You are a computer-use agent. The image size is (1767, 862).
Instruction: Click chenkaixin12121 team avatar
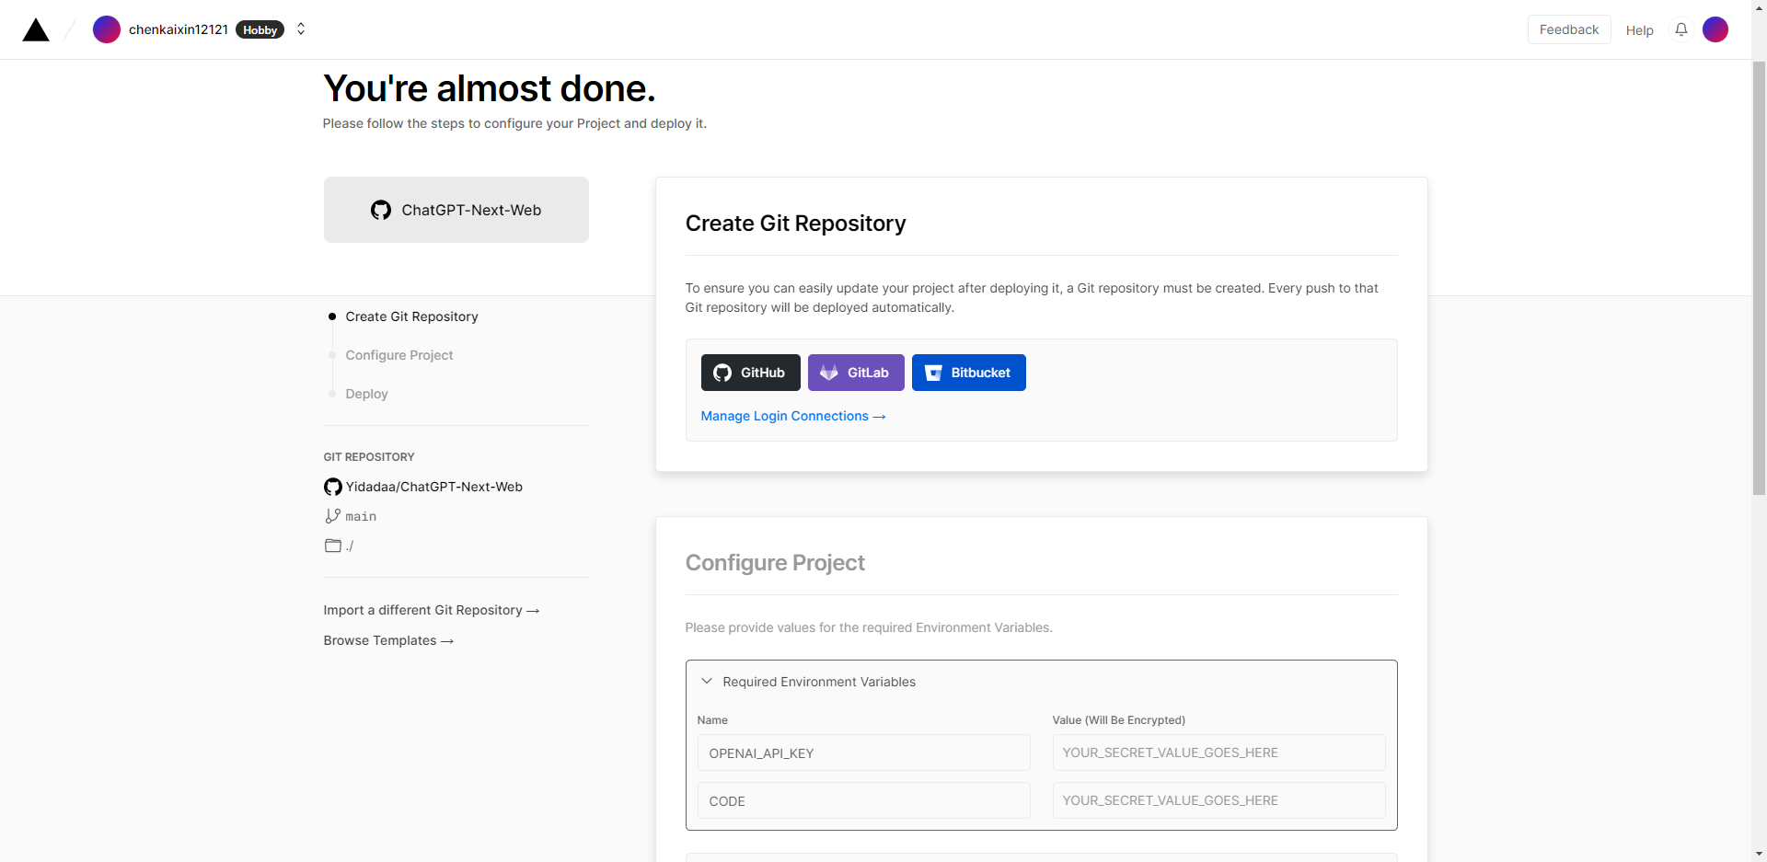pos(107,29)
